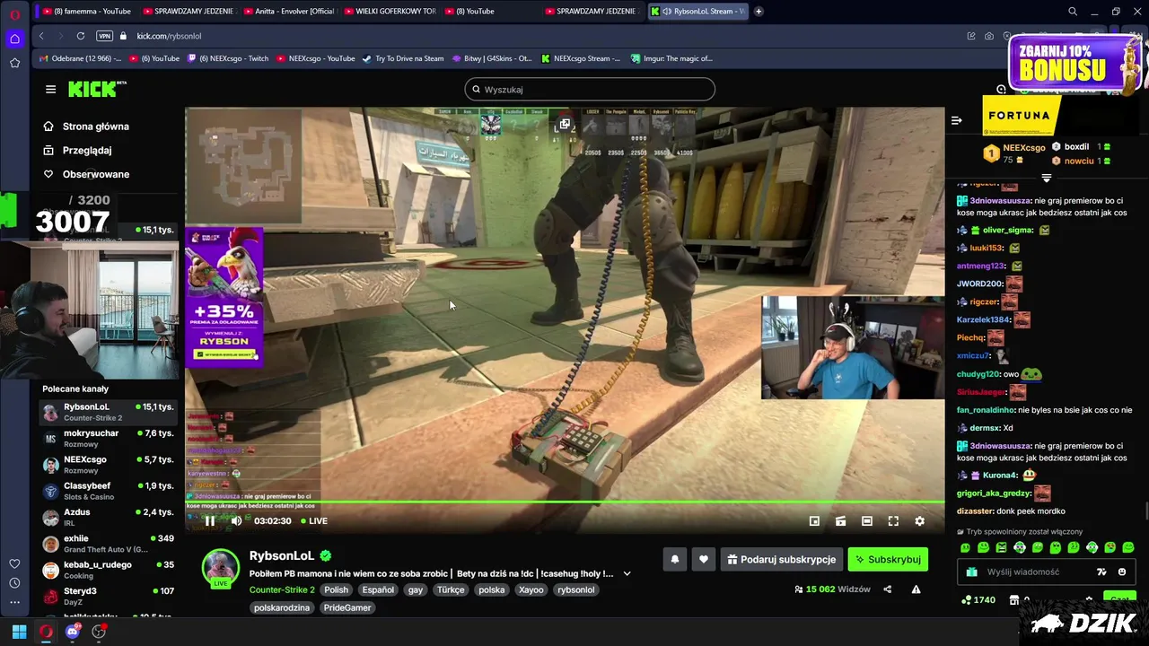The width and height of the screenshot is (1149, 646).
Task: Switch to Anitta - Envolver tab
Action: tap(289, 11)
